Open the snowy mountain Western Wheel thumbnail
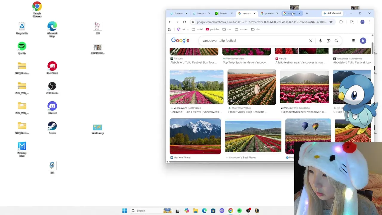Viewport: 382px width, 215px height. pos(195,136)
